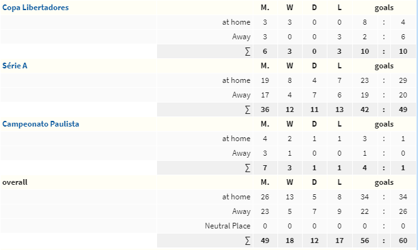This screenshot has width=418, height=250.
Task: Select the Série A sum symbol
Action: [248, 109]
